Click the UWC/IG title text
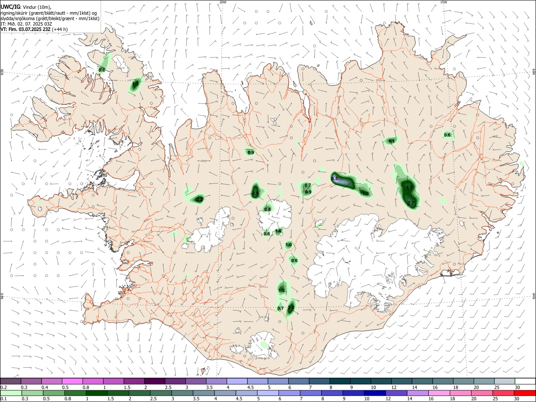 [x=10, y=7]
